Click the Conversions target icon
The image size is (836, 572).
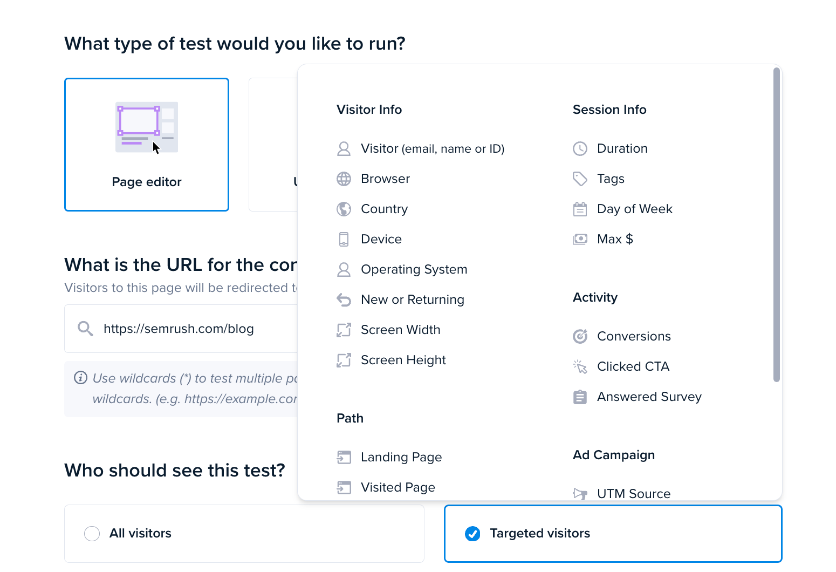tap(580, 337)
